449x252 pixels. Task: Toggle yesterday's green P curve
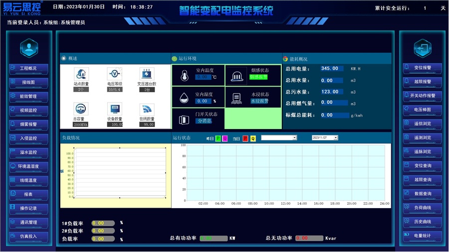pyautogui.click(x=218, y=138)
